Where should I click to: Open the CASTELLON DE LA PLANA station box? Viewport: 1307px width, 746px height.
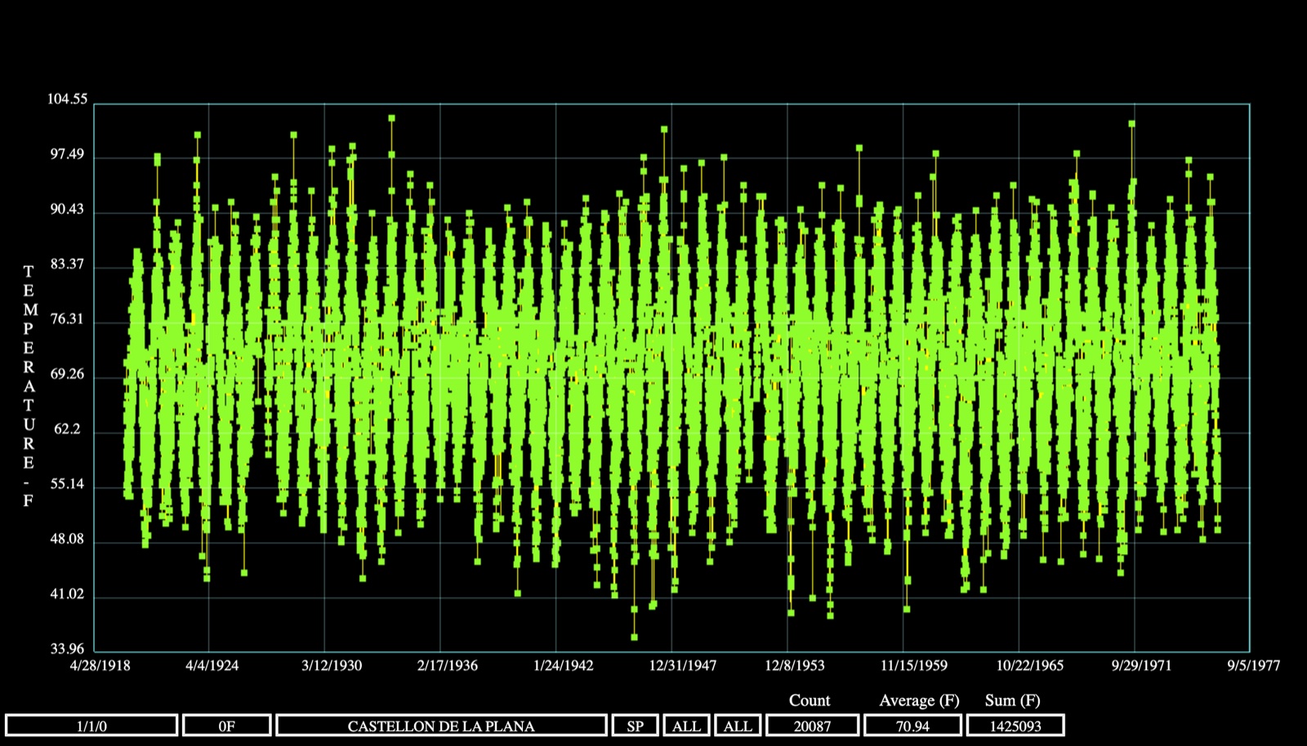coord(441,726)
